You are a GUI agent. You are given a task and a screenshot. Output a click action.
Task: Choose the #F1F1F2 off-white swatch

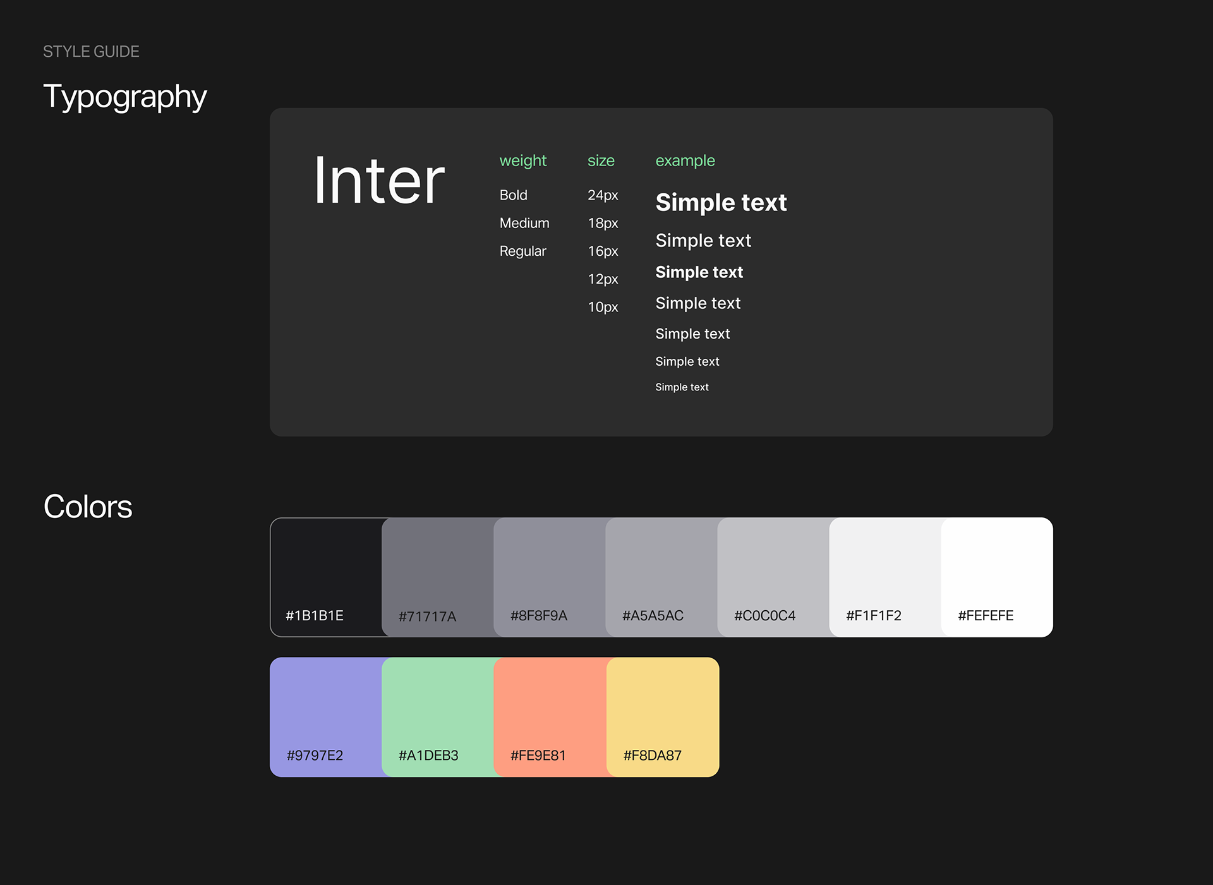coord(884,576)
